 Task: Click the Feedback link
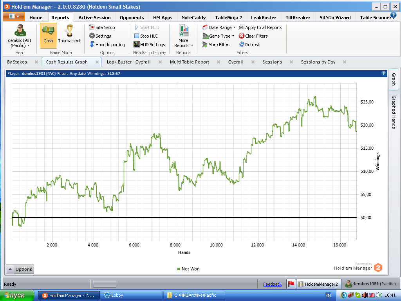pos(273,284)
